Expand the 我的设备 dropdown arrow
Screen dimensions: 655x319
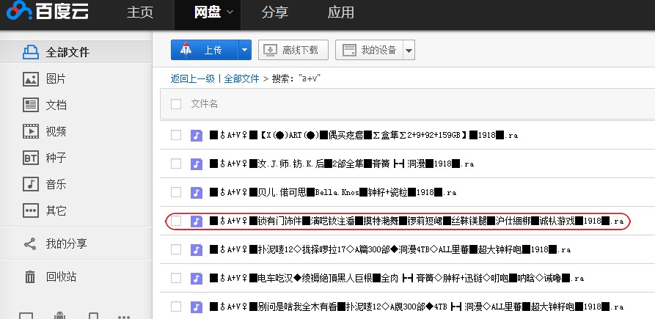pos(409,51)
